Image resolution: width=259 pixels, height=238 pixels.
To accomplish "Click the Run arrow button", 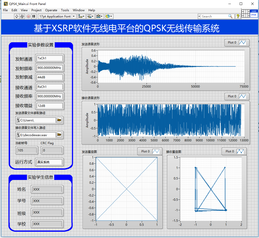I will (x=17, y=16).
